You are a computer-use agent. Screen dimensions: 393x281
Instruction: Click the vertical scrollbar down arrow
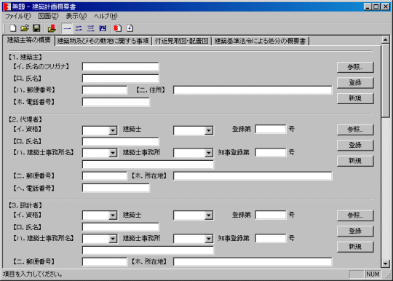[385, 264]
